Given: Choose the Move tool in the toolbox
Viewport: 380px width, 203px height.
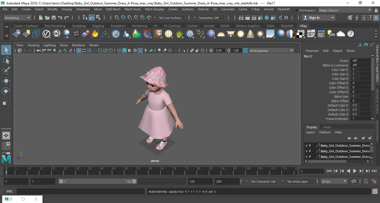Looking at the screenshot, I should [6, 81].
